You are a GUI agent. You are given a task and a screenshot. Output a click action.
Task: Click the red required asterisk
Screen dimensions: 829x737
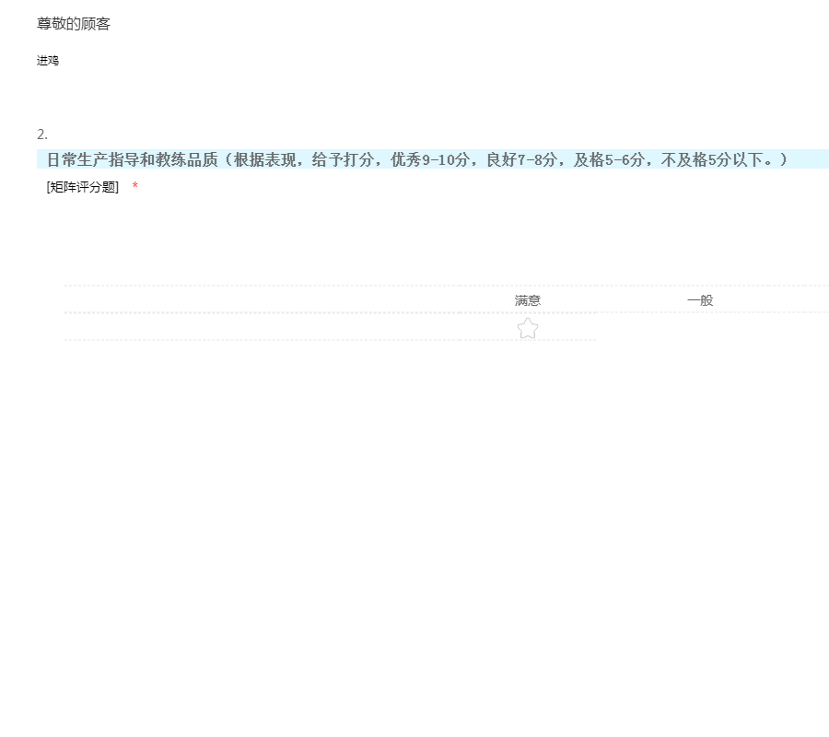point(134,185)
